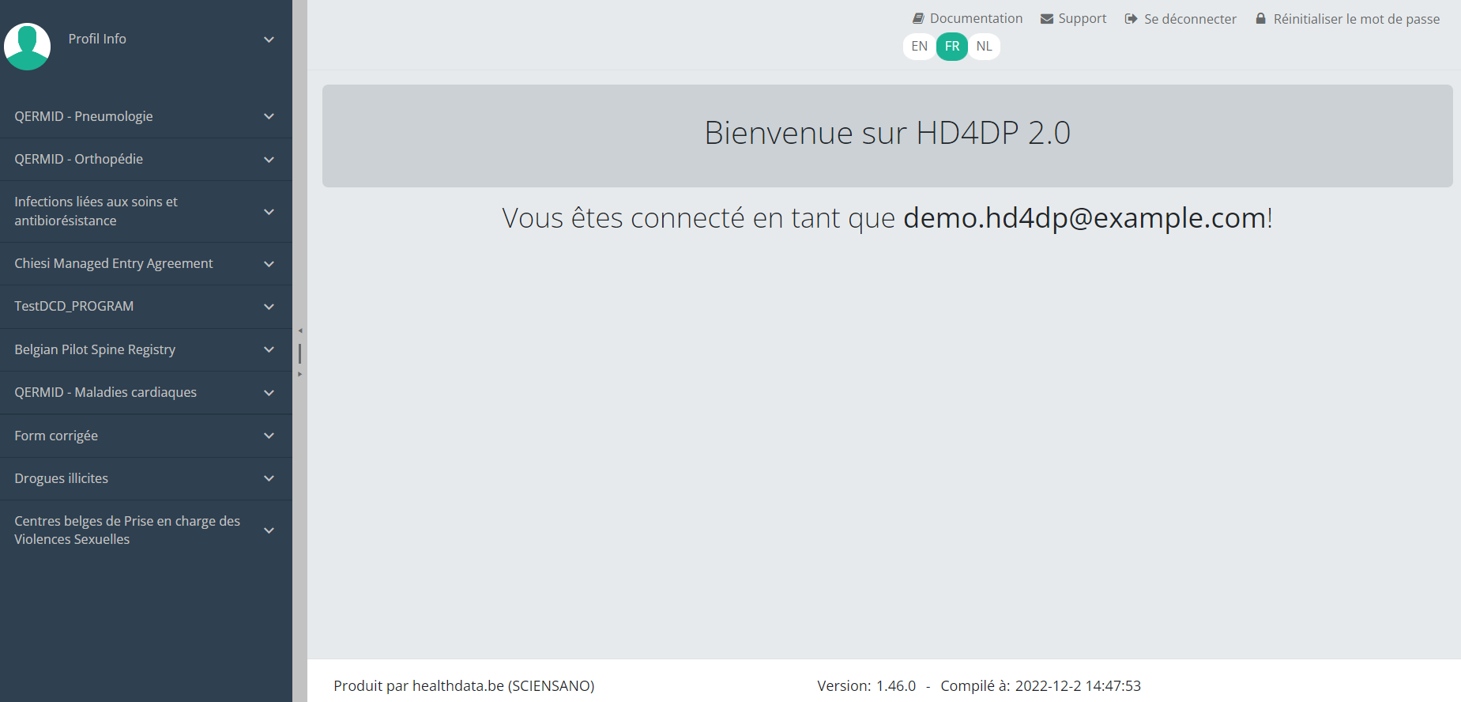Image resolution: width=1461 pixels, height=702 pixels.
Task: Select the FR language option
Action: (952, 46)
